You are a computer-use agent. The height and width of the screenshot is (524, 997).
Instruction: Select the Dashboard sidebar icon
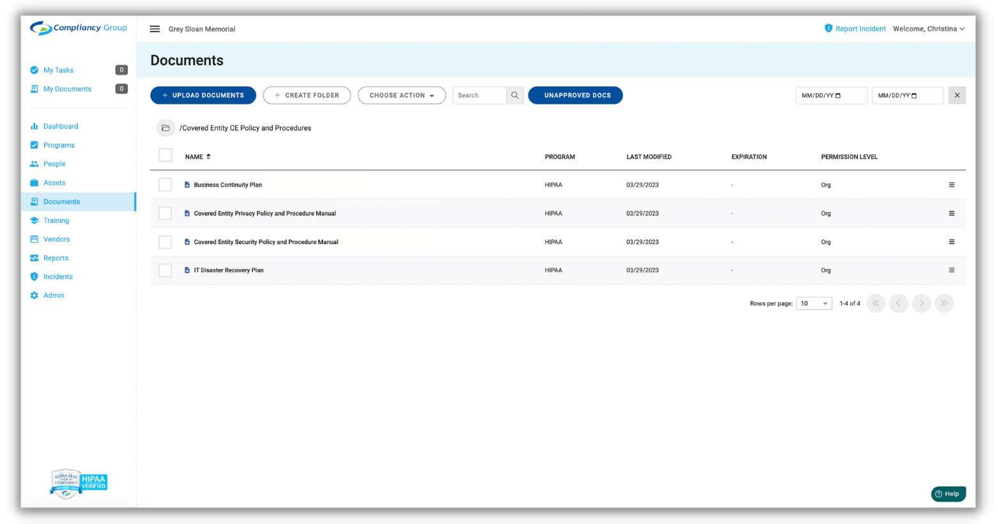34,126
